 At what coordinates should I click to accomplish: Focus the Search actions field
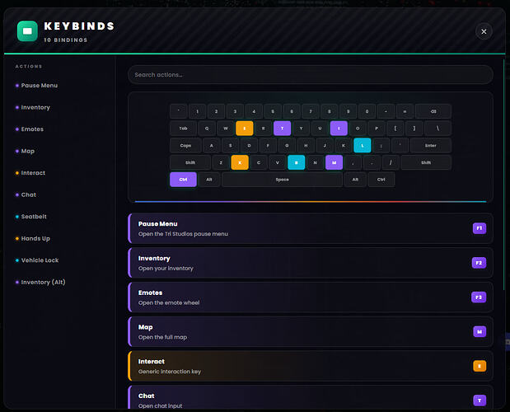pos(311,75)
